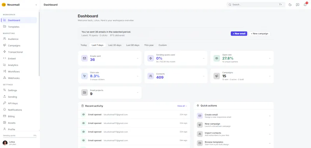Open Transactional in the sidebar
This screenshot has height=148, width=311.
[19, 52]
